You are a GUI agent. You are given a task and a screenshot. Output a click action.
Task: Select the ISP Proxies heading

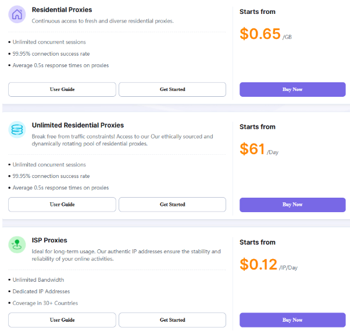pyautogui.click(x=49, y=240)
